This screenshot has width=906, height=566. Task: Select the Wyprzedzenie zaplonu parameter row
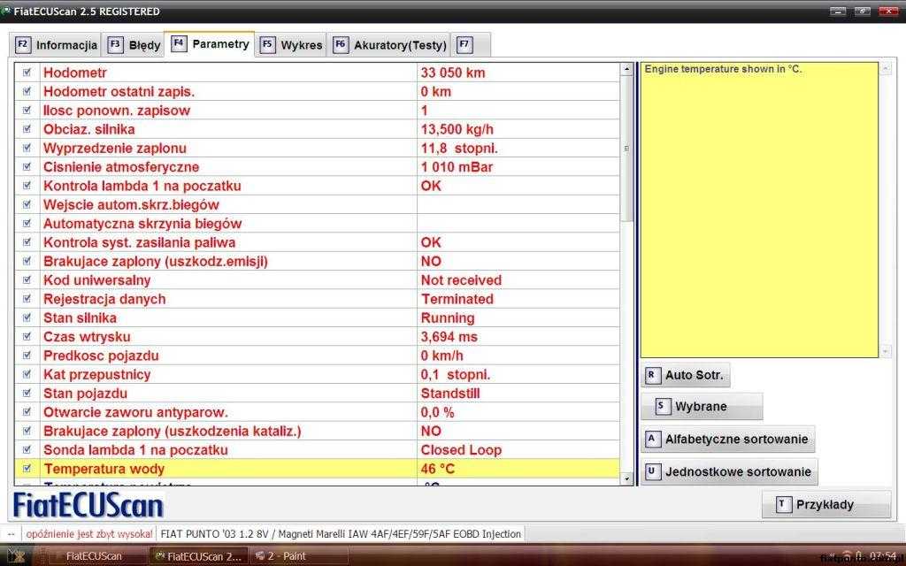coord(317,148)
